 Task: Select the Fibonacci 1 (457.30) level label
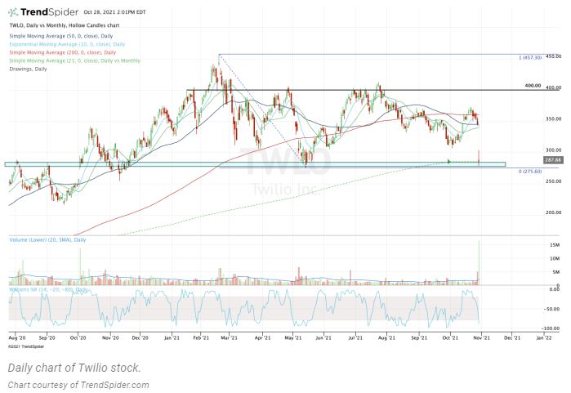pyautogui.click(x=531, y=59)
